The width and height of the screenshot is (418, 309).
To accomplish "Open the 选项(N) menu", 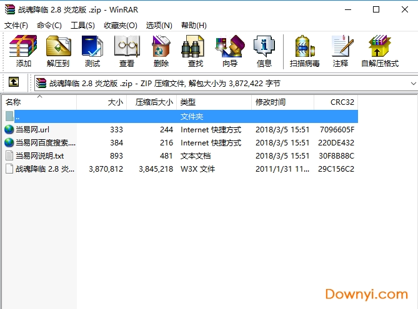I will pyautogui.click(x=159, y=26).
